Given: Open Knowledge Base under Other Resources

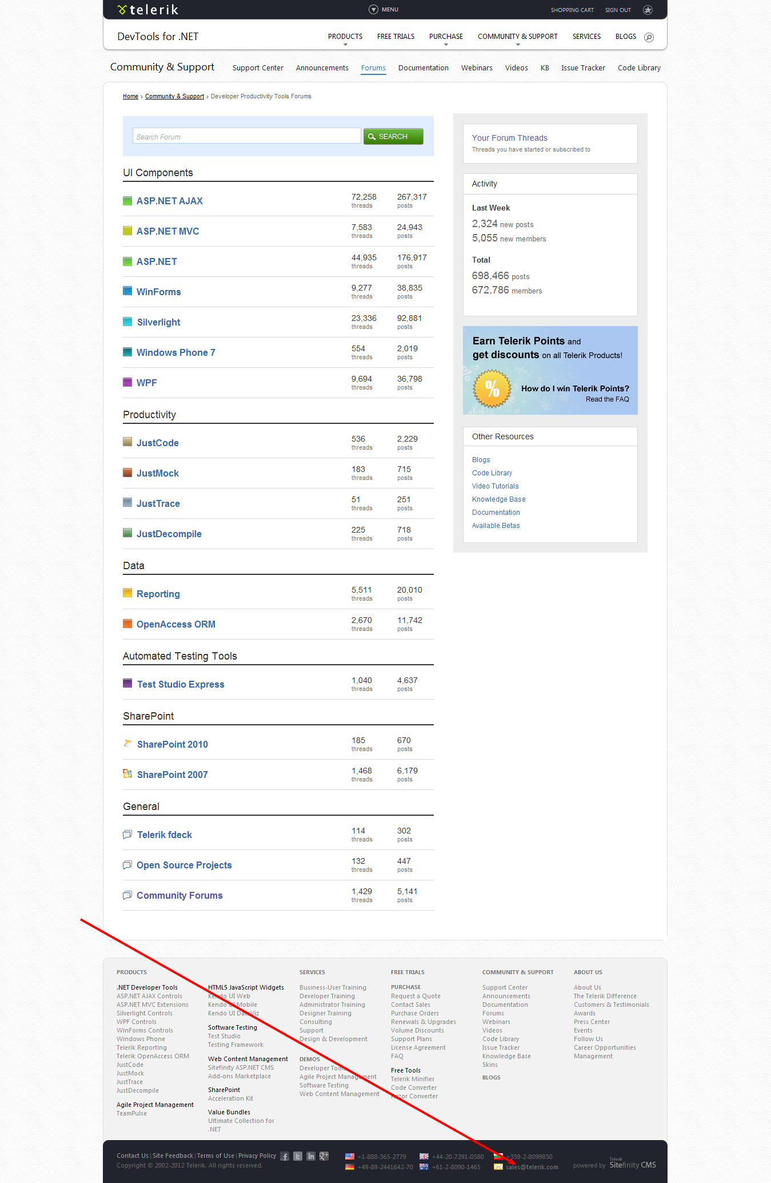Looking at the screenshot, I should point(499,499).
